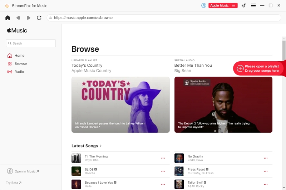The height and width of the screenshot is (190, 286).
Task: Click the red add-songs plus circle icon
Action: click(x=240, y=68)
